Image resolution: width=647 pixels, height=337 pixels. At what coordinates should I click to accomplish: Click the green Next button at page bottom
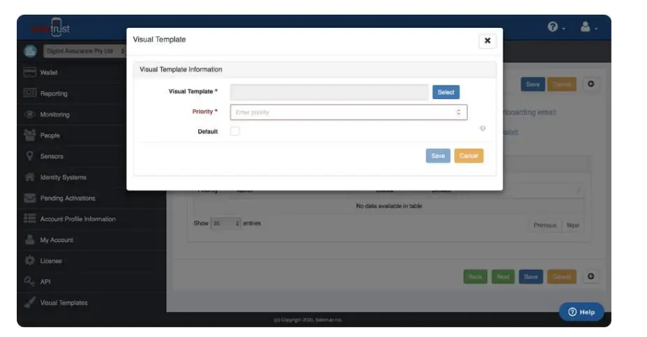(x=503, y=276)
